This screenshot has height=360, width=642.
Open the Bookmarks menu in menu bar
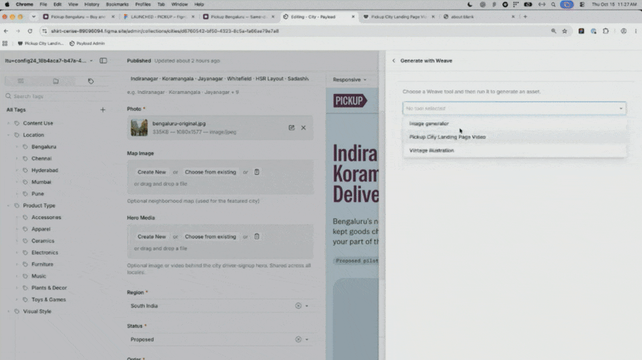point(117,5)
